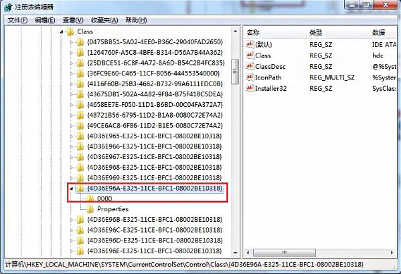This screenshot has height=274, width=401.
Task: Open the 收藏夹(A) menu
Action: 104,20
